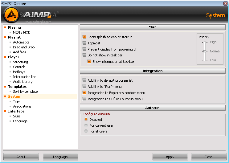The image size is (229, 163).
Task: Select Tray settings under System
Action: point(16,101)
